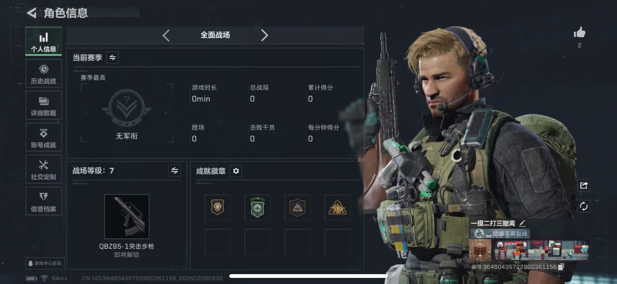This screenshot has height=284, width=617.
Task: Open 成就徽章 gear settings
Action: (x=236, y=171)
